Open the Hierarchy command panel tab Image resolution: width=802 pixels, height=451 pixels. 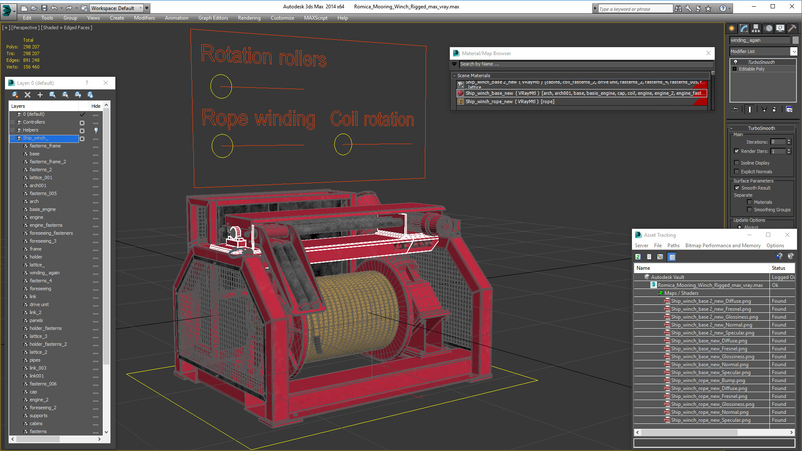click(x=756, y=28)
